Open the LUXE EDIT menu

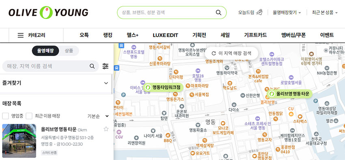(x=166, y=35)
